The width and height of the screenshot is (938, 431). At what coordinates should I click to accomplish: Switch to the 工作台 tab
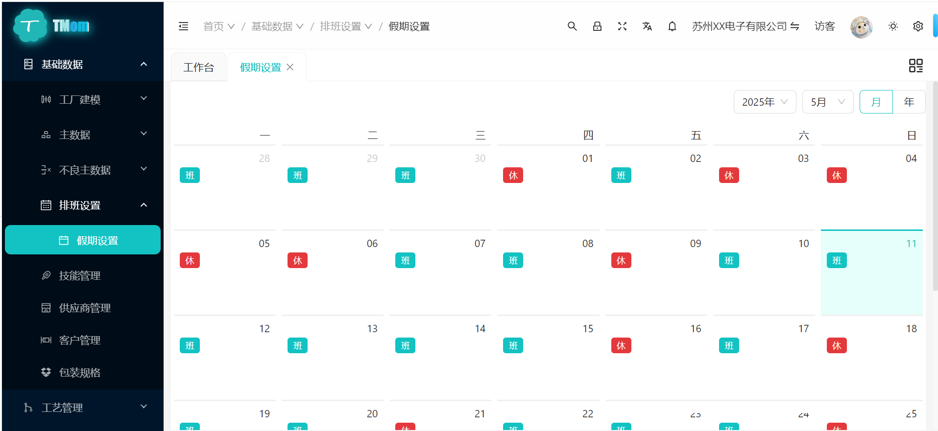(198, 68)
